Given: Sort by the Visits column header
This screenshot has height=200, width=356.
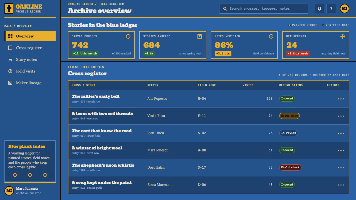Looking at the screenshot, I should (x=248, y=85).
